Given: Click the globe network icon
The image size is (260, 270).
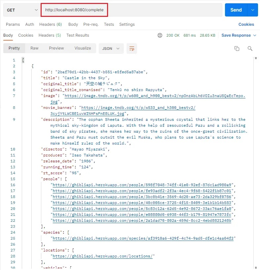Looking at the screenshot, I should pyautogui.click(x=160, y=35).
